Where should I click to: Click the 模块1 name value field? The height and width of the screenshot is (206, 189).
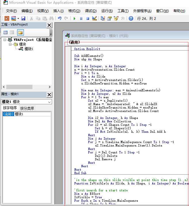[32, 114]
